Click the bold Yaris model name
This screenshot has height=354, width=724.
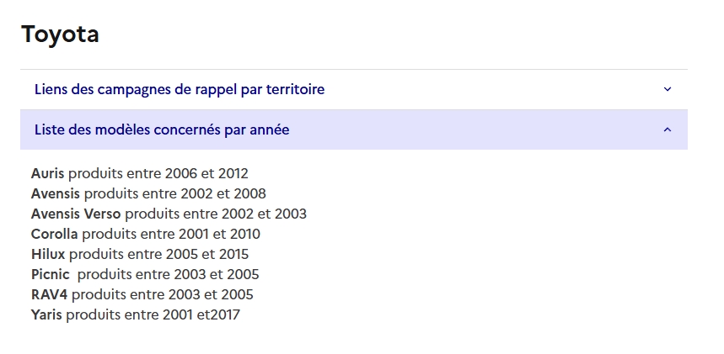pos(46,315)
